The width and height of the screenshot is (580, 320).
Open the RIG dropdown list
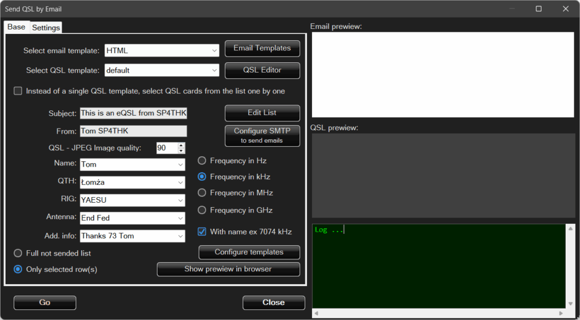pyautogui.click(x=181, y=200)
